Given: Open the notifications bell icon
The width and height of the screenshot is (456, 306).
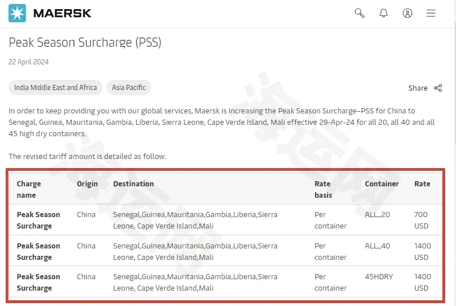Looking at the screenshot, I should 384,13.
